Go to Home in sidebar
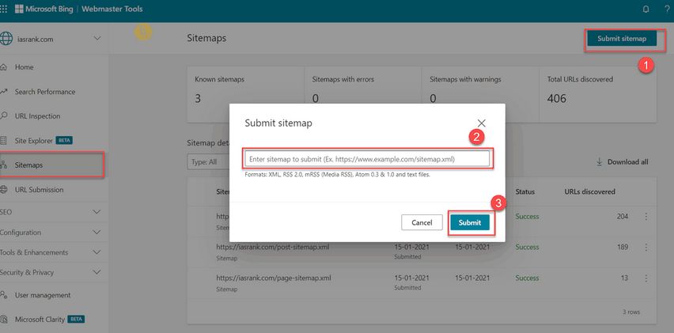The image size is (674, 333). click(x=24, y=67)
